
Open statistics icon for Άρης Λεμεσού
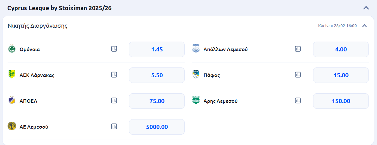tap(298, 101)
